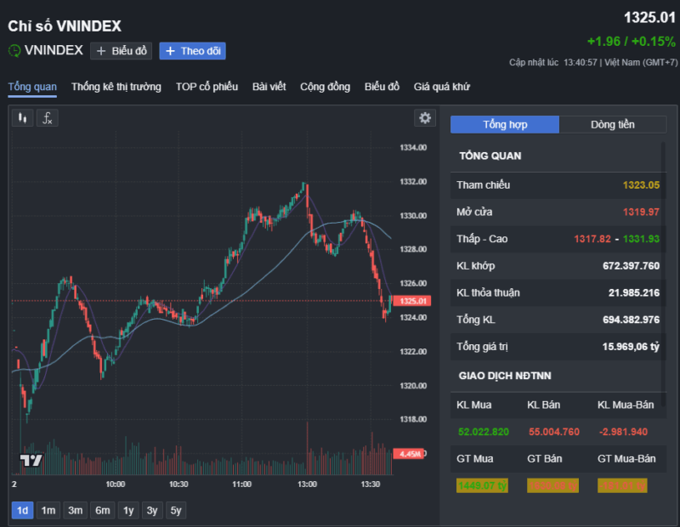Select 3y time range
680x527 pixels.
(152, 511)
